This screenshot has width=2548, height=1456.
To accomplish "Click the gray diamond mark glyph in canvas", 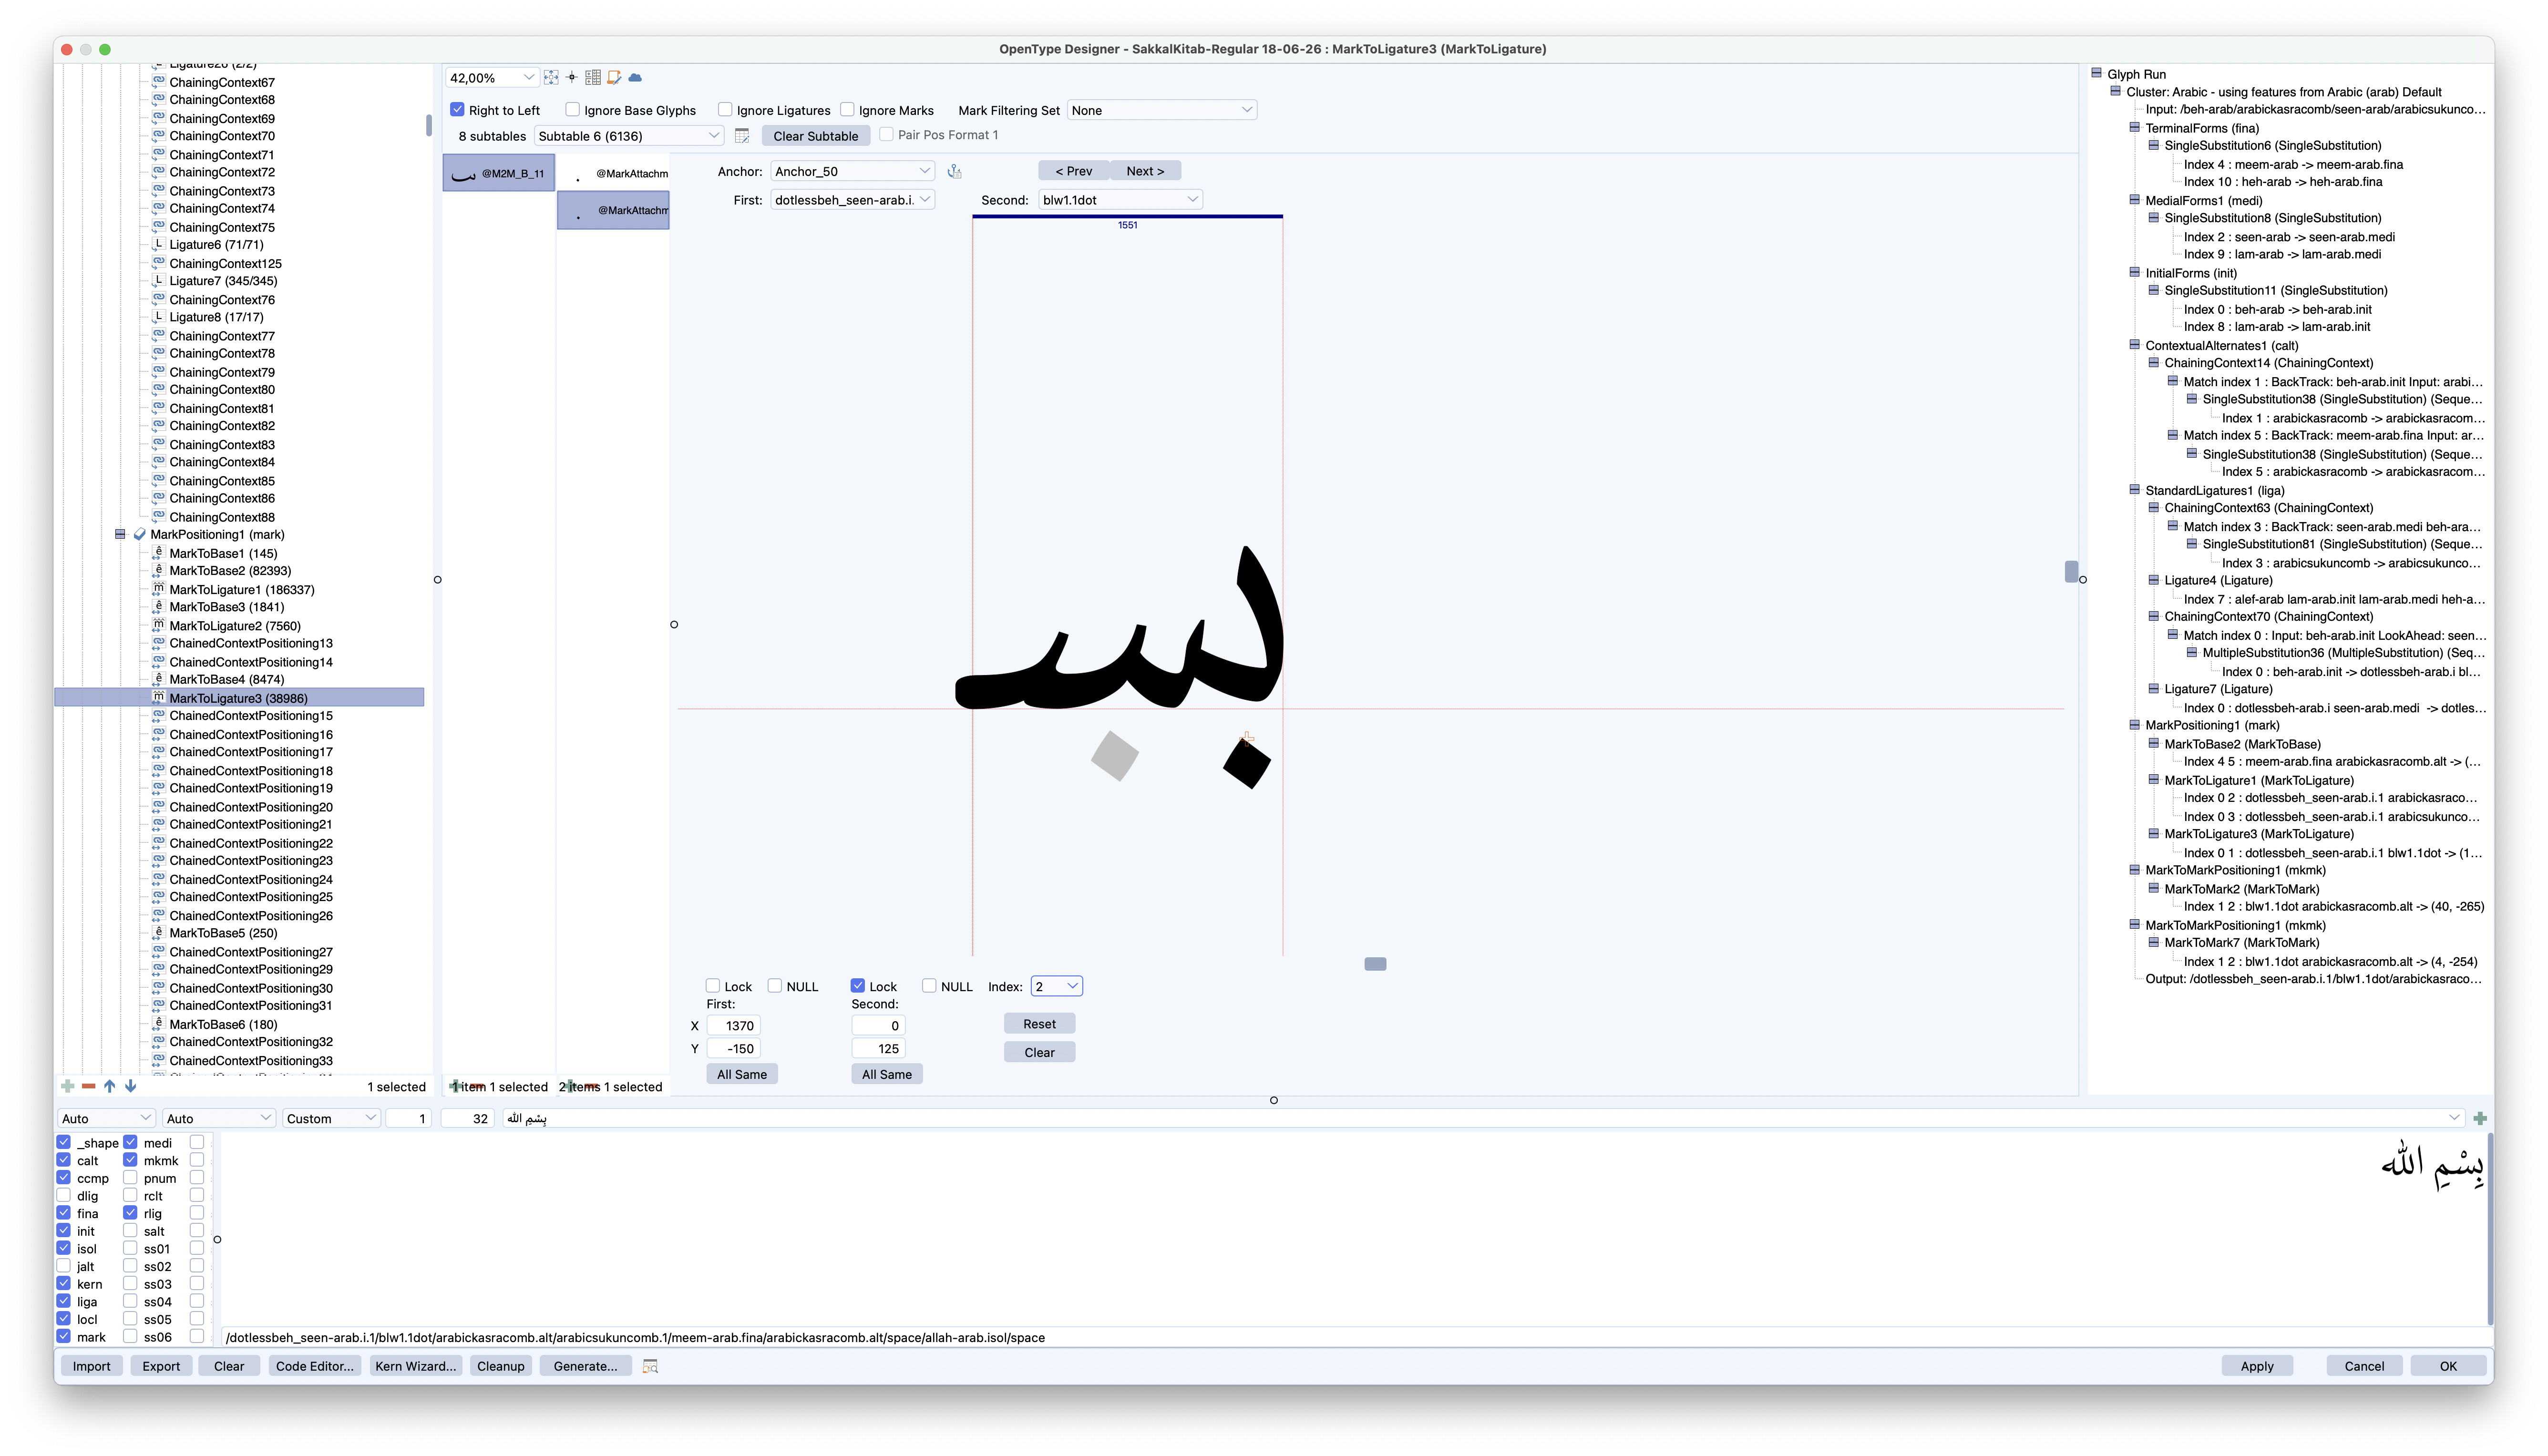I will point(1115,755).
